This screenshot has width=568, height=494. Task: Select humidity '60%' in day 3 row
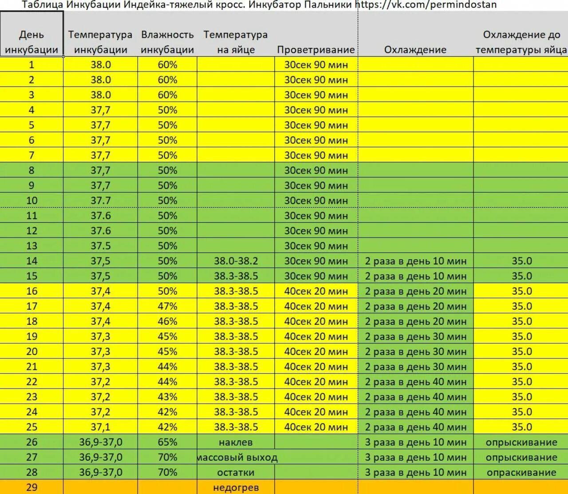167,95
